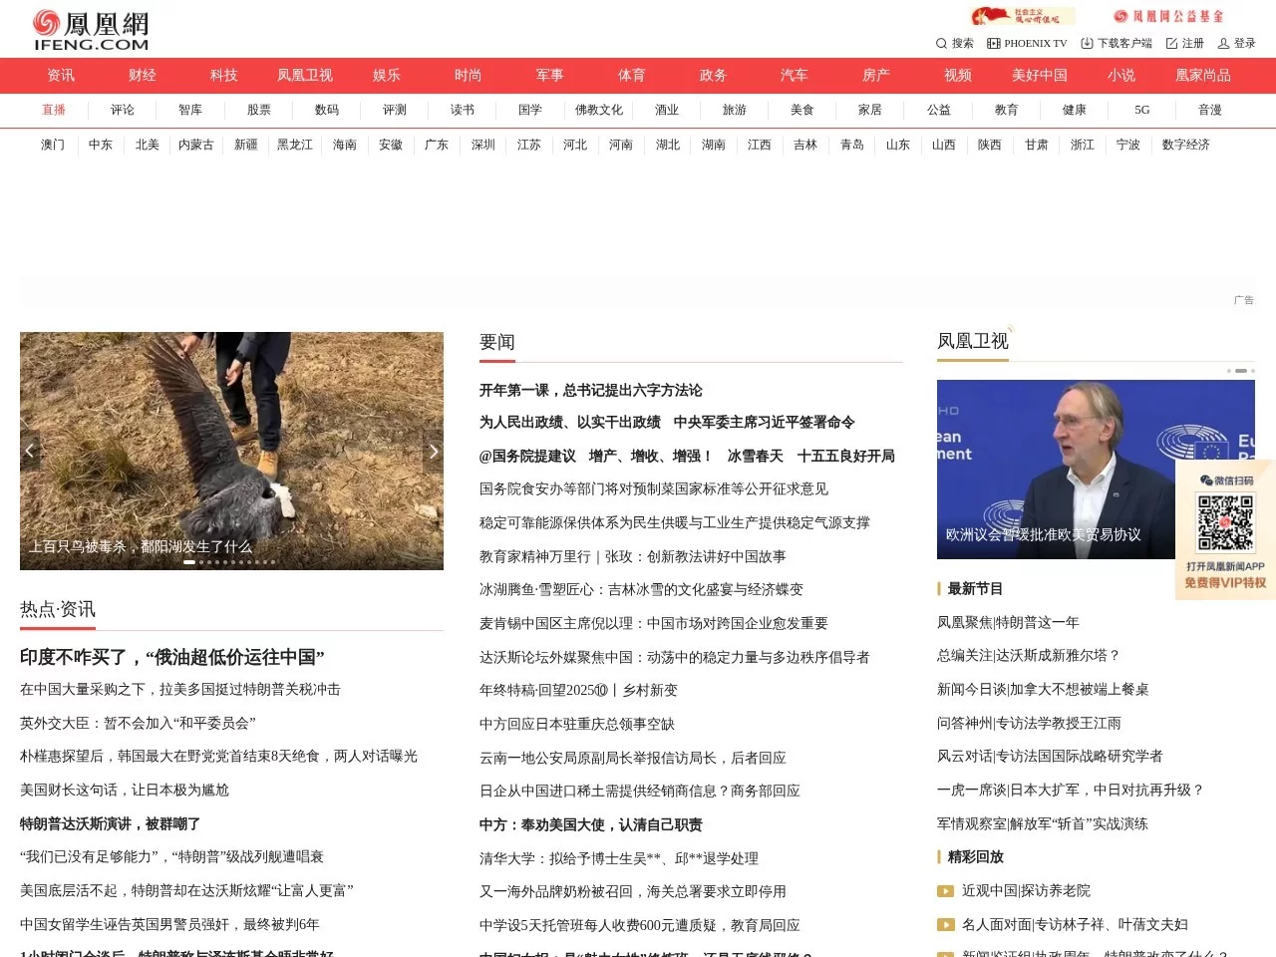The height and width of the screenshot is (957, 1276).
Task: Click the ifeng.com phoenix logo
Action: [90, 28]
